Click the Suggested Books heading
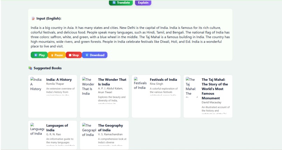 [48, 68]
